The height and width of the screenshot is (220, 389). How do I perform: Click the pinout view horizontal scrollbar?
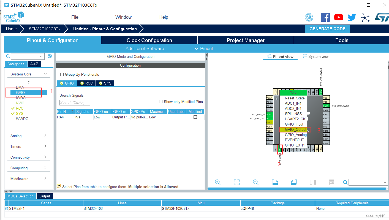click(297, 189)
